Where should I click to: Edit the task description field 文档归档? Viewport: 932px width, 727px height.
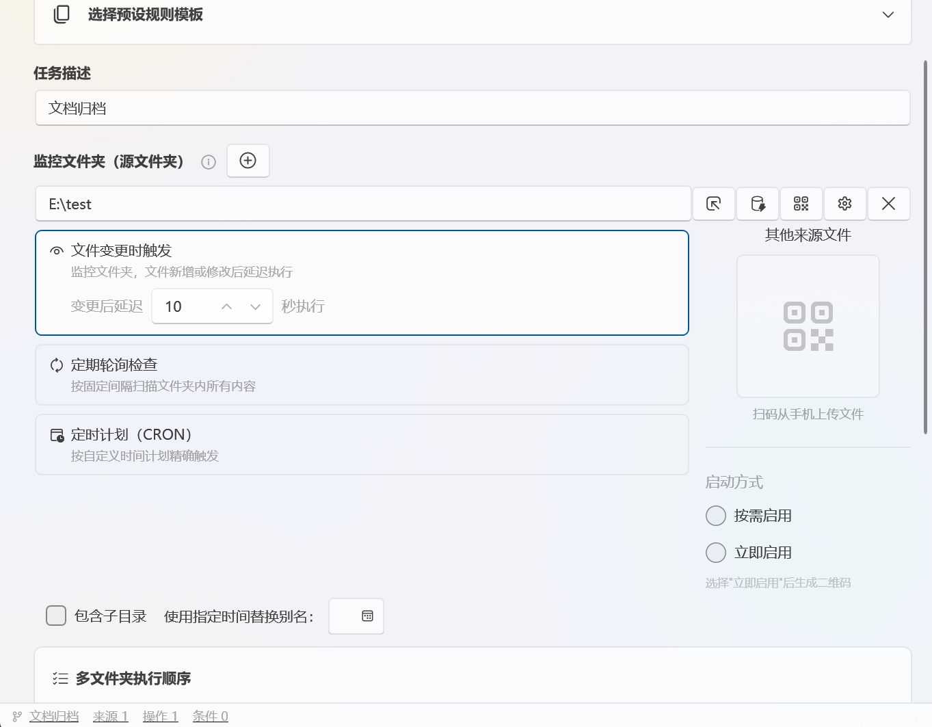click(x=472, y=108)
